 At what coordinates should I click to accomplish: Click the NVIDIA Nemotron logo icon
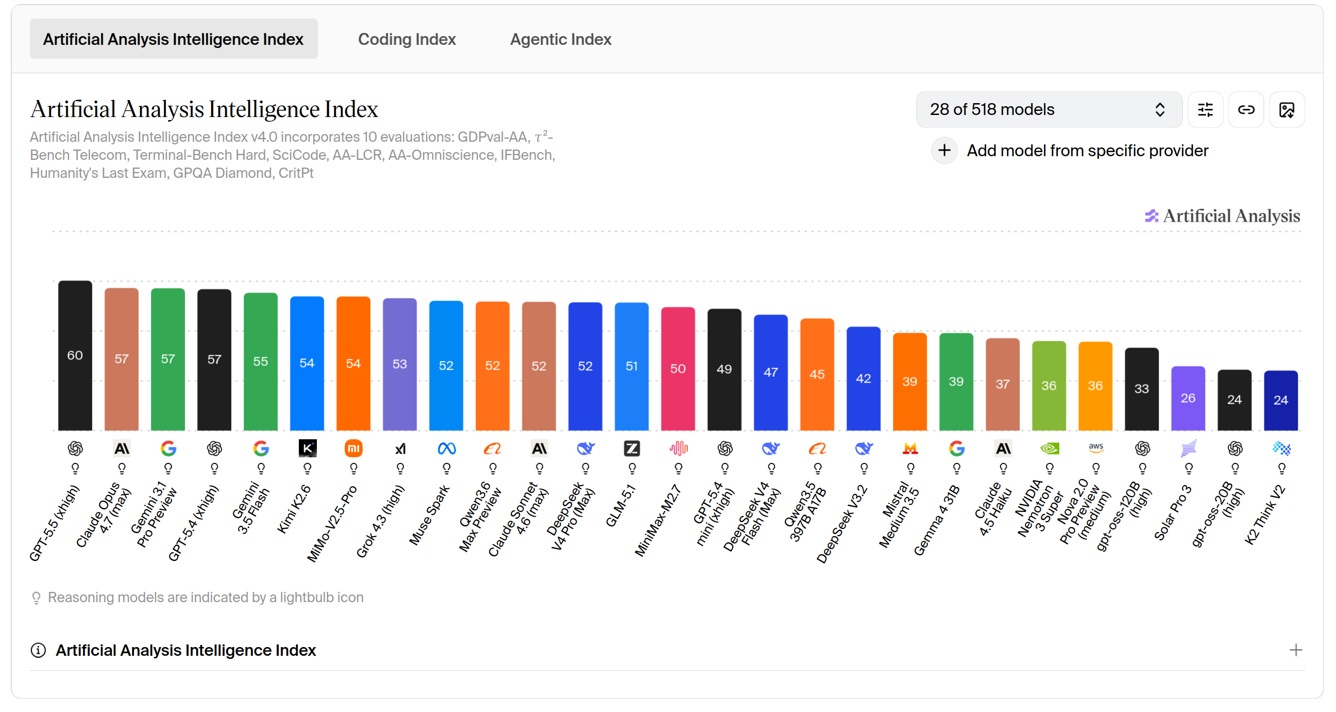tap(1049, 448)
